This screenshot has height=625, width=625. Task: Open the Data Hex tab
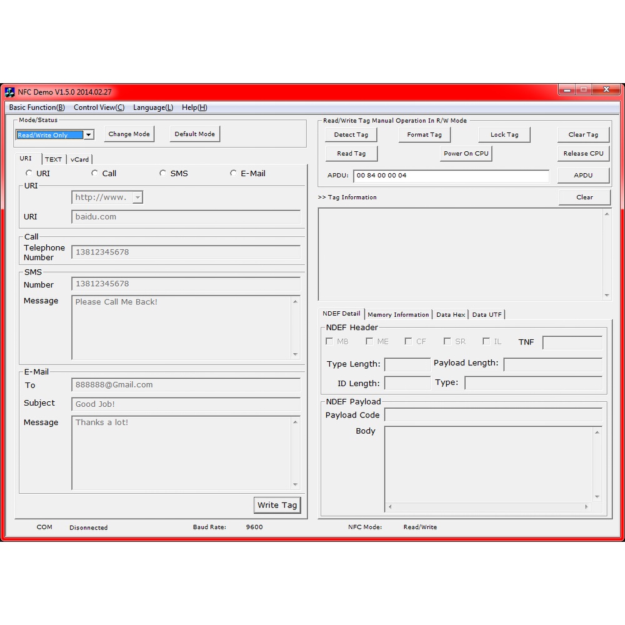click(x=451, y=314)
